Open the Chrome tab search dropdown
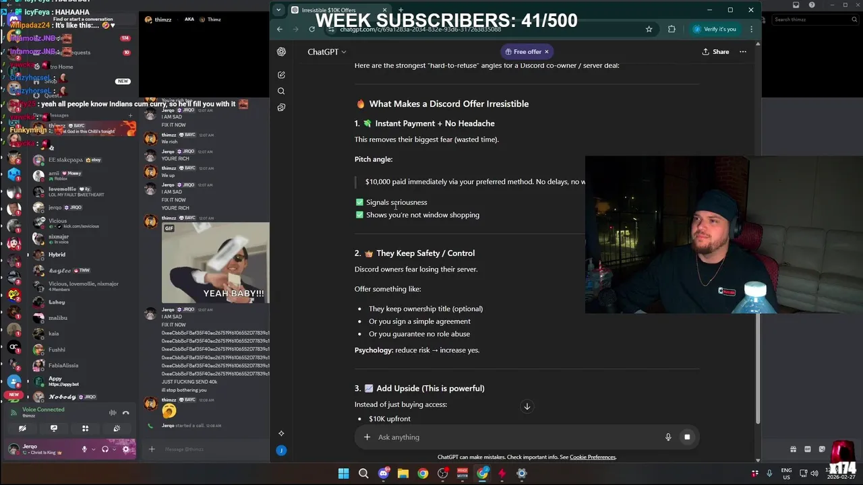This screenshot has height=485, width=863. (278, 10)
